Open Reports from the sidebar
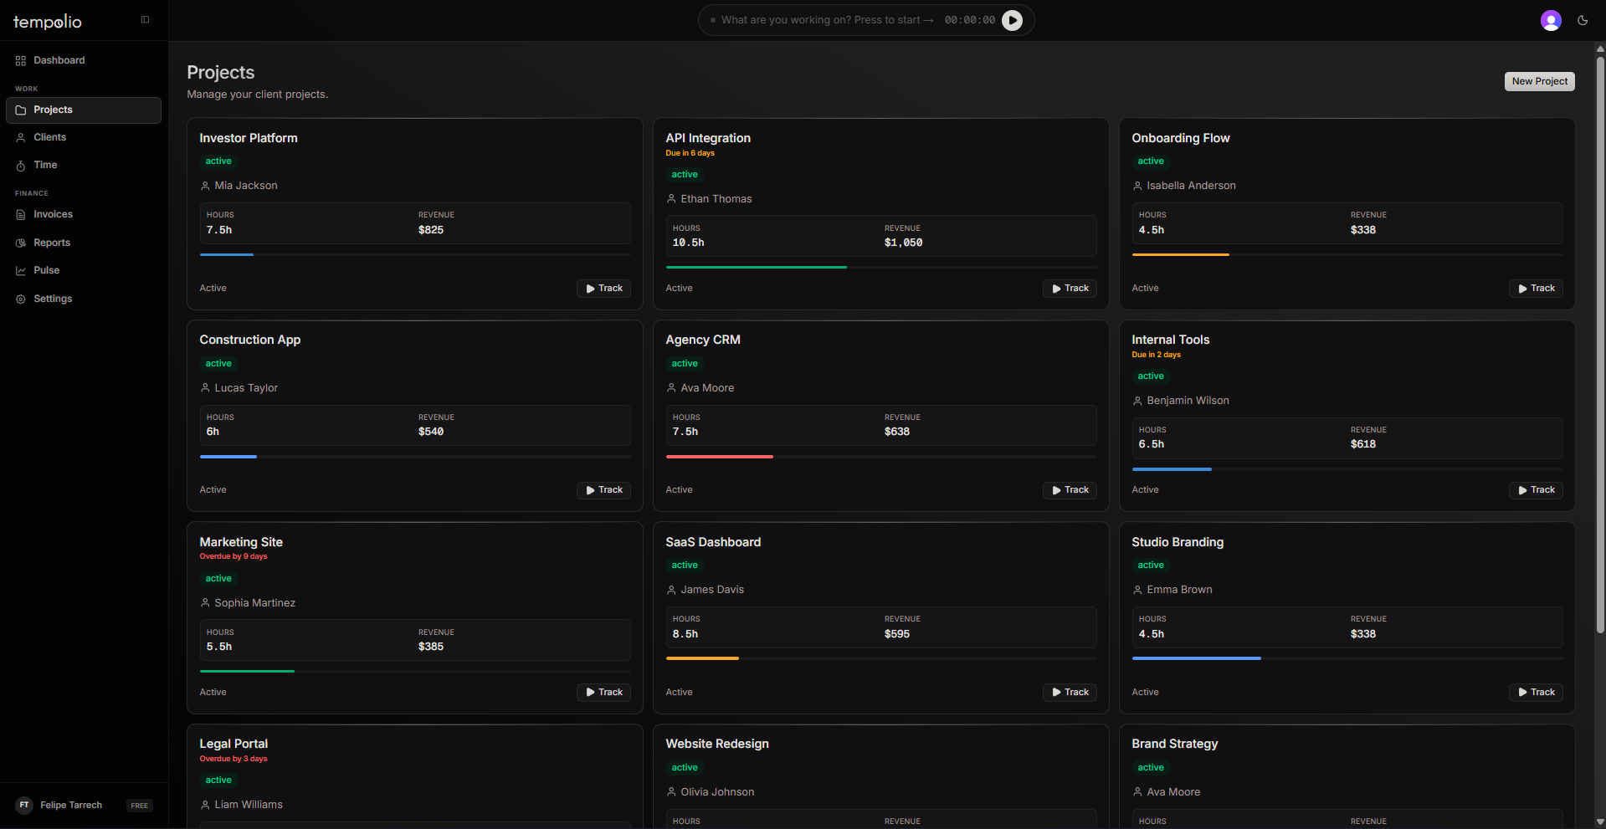Viewport: 1606px width, 829px height. point(84,243)
